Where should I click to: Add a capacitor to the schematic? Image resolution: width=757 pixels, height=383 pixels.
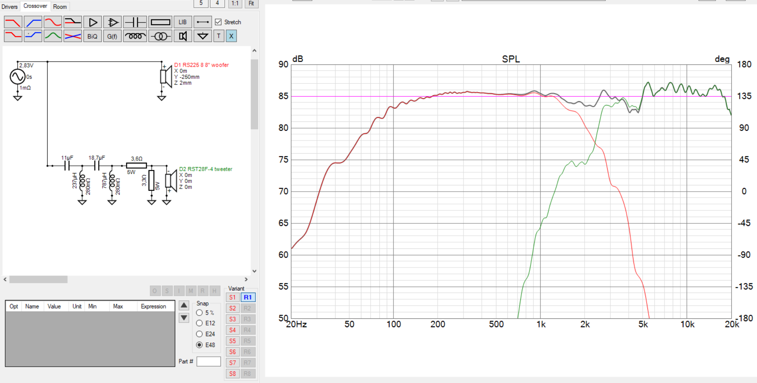point(135,22)
